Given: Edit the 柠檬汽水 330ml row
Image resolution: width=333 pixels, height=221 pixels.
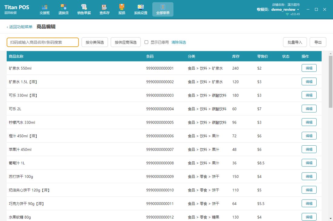Looking at the screenshot, I should [309, 122].
